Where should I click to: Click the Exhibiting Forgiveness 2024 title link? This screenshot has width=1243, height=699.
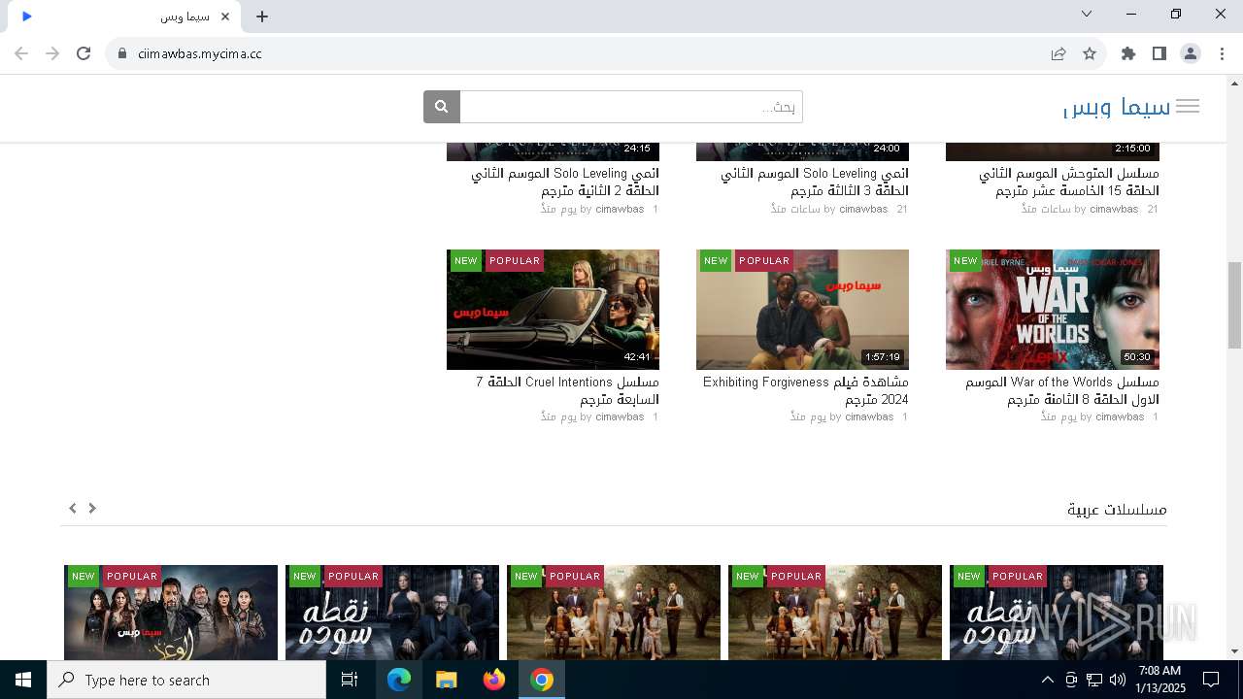click(806, 390)
